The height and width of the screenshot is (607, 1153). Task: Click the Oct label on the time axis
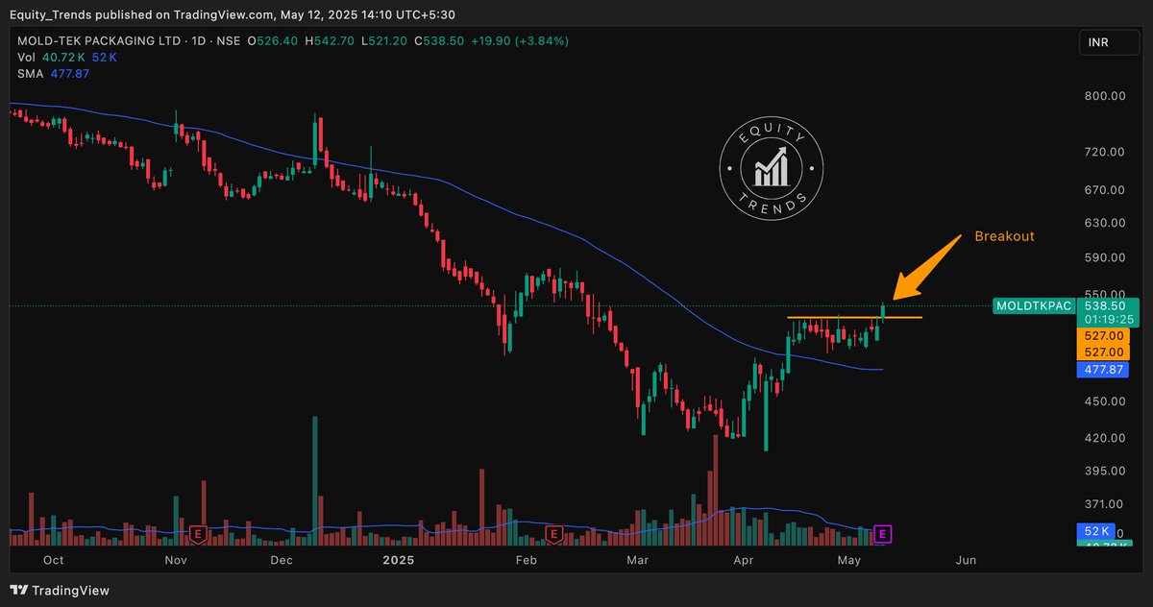coord(54,560)
